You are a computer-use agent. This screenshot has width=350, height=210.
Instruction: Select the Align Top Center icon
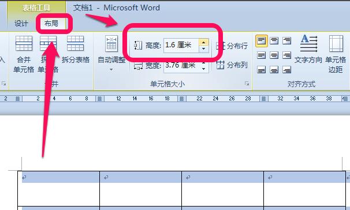(x=274, y=41)
